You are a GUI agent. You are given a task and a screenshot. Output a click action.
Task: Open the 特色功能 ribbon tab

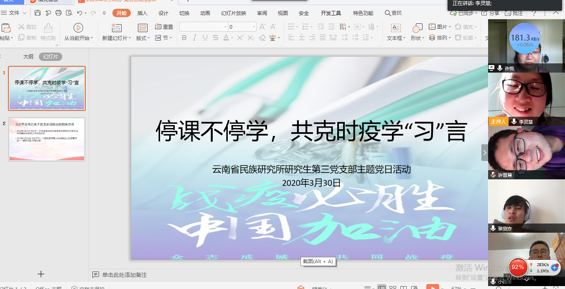click(363, 13)
